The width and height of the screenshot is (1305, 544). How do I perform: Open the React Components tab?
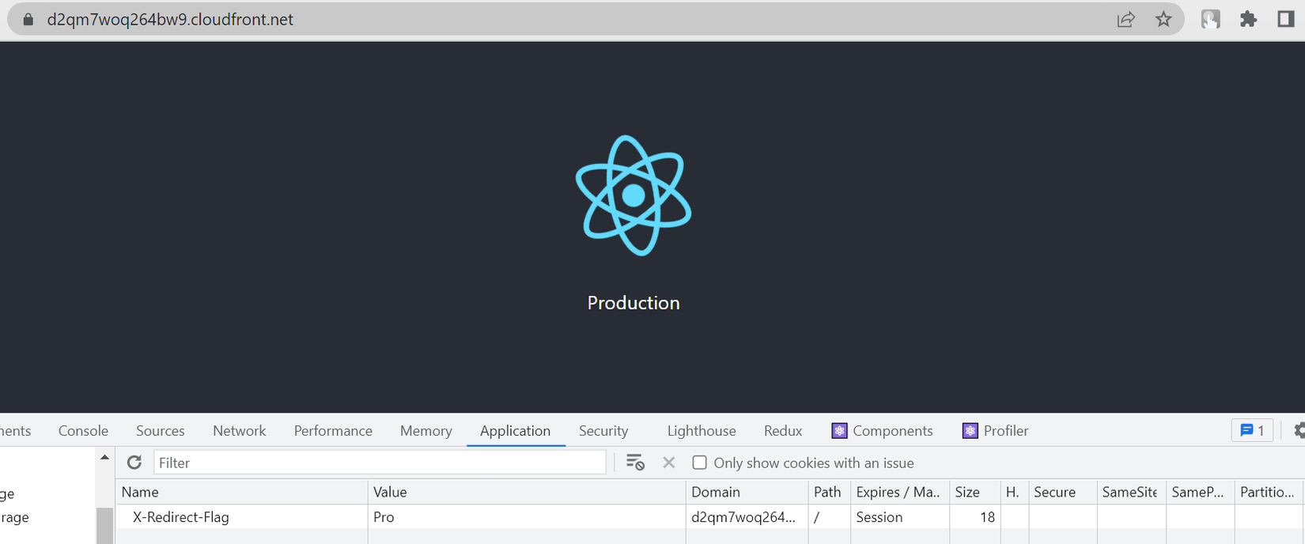click(x=883, y=431)
